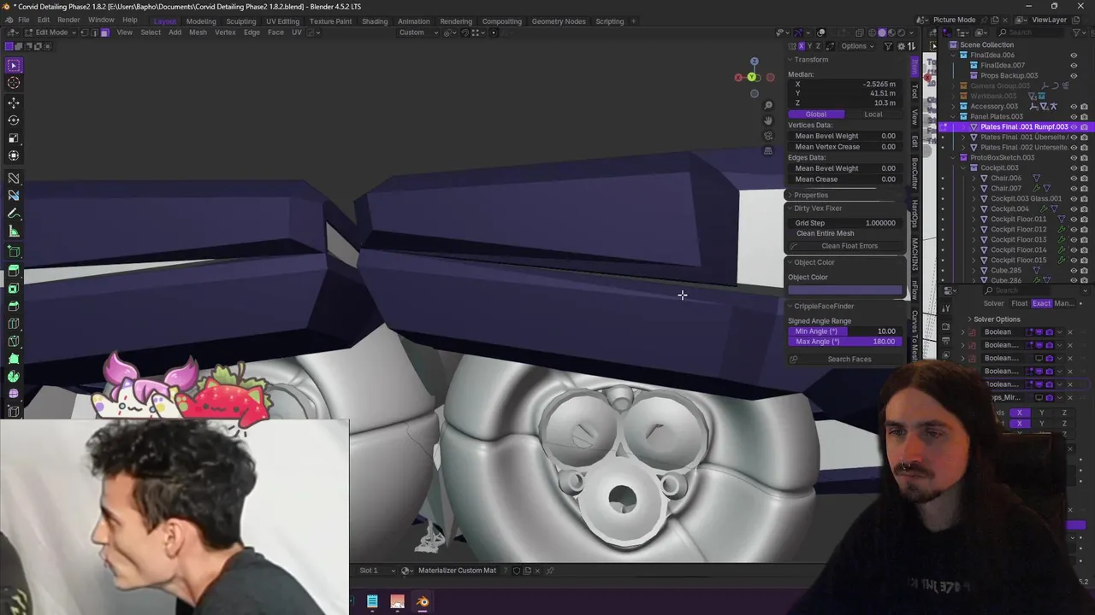Open the Render menu
The image size is (1095, 615).
click(68, 20)
